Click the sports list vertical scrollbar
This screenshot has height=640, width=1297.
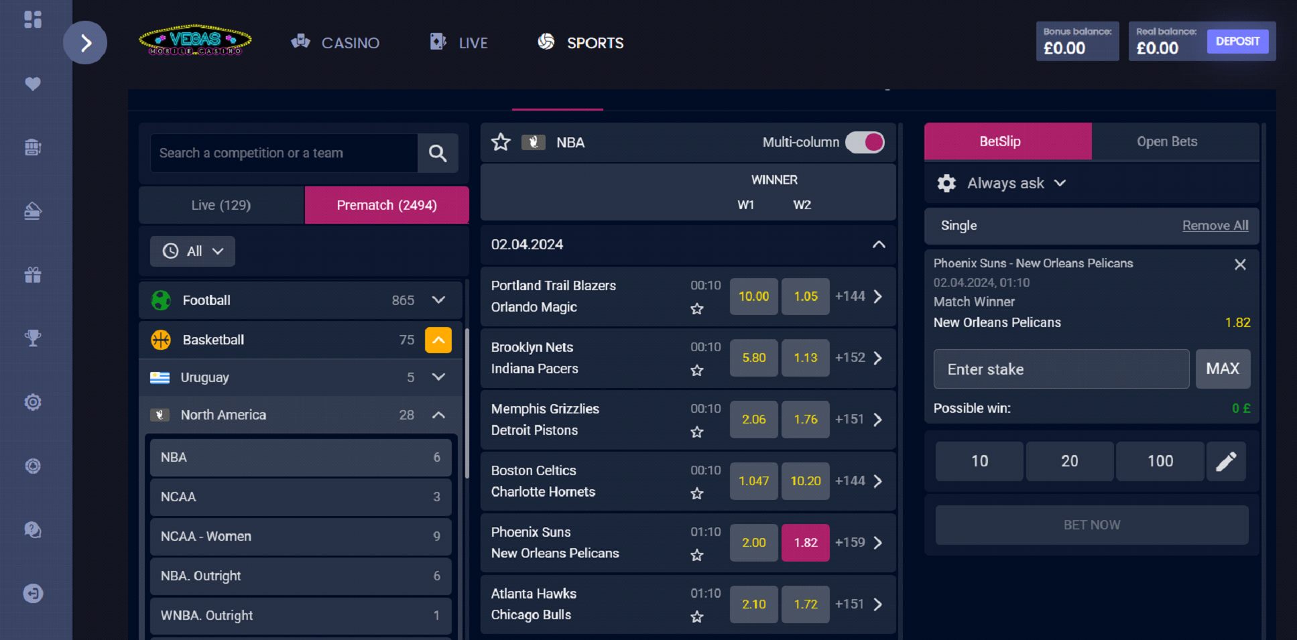pos(467,402)
